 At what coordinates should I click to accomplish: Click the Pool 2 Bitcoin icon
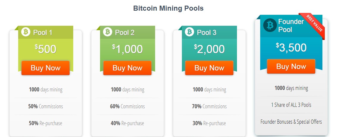click(108, 32)
